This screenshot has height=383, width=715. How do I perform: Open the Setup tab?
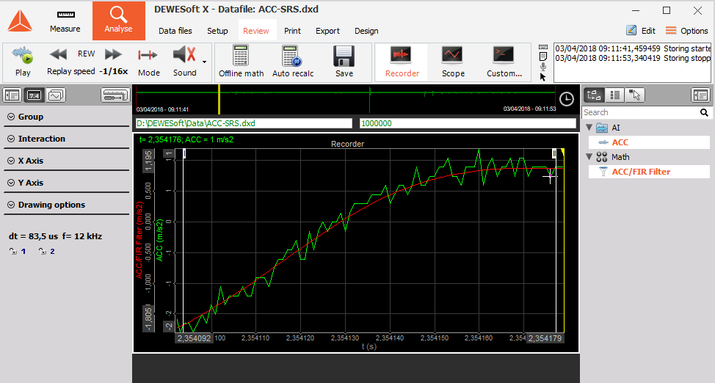(x=217, y=31)
